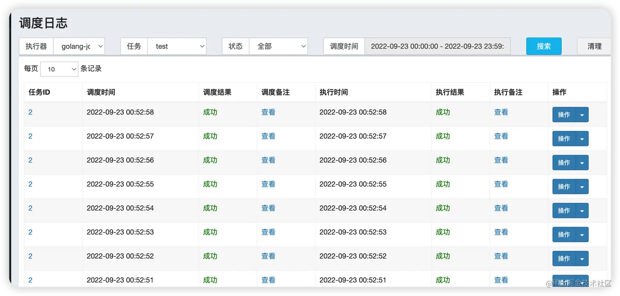Expand the 操作 caret arrow in the 00:52:58 row

[582, 115]
